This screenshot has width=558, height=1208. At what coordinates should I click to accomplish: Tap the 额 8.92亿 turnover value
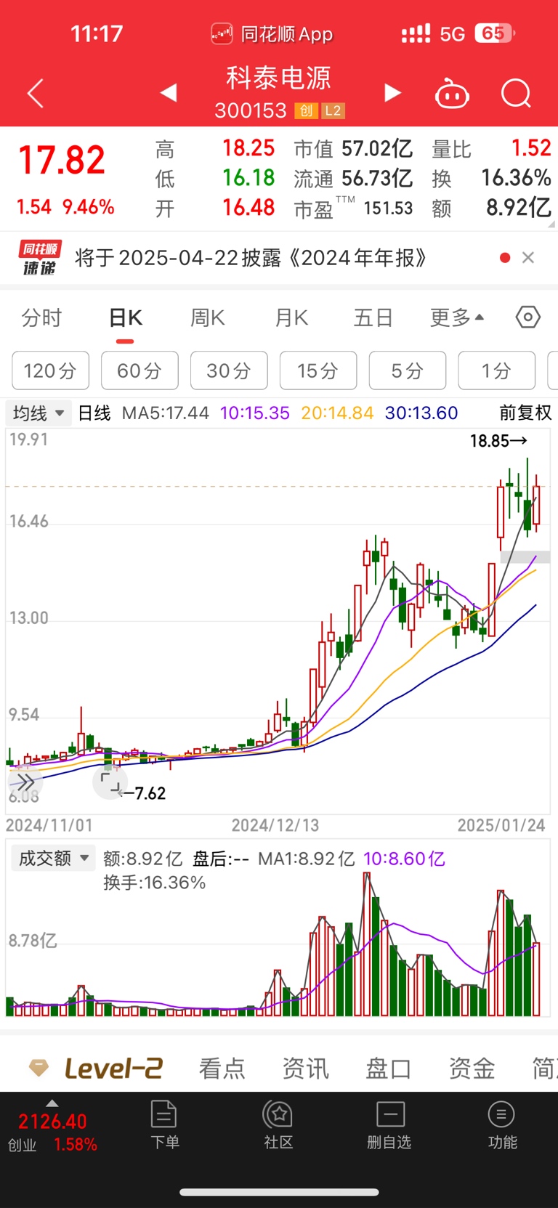pos(492,208)
